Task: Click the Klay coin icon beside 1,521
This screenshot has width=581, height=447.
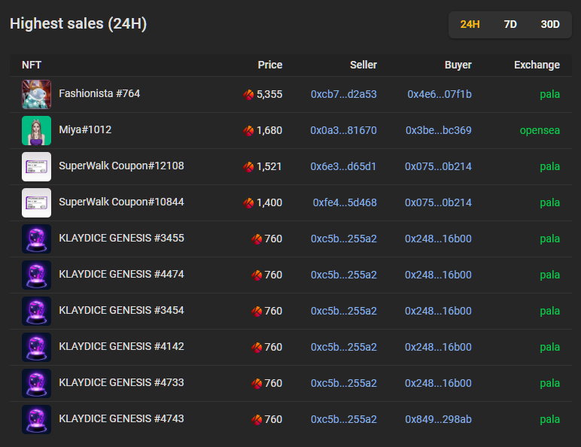Action: point(248,167)
